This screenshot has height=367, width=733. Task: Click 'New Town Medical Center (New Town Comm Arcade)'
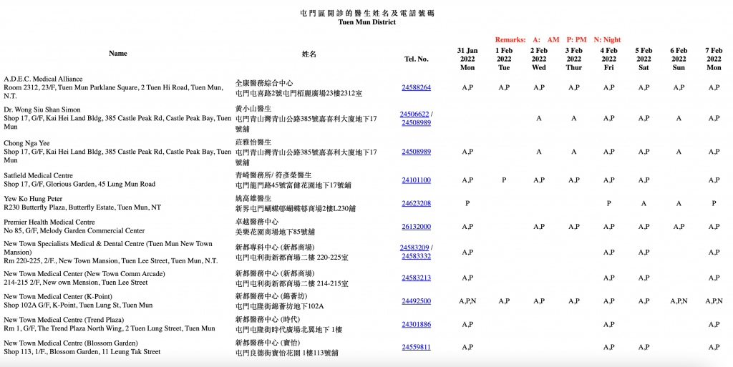[x=84, y=273]
